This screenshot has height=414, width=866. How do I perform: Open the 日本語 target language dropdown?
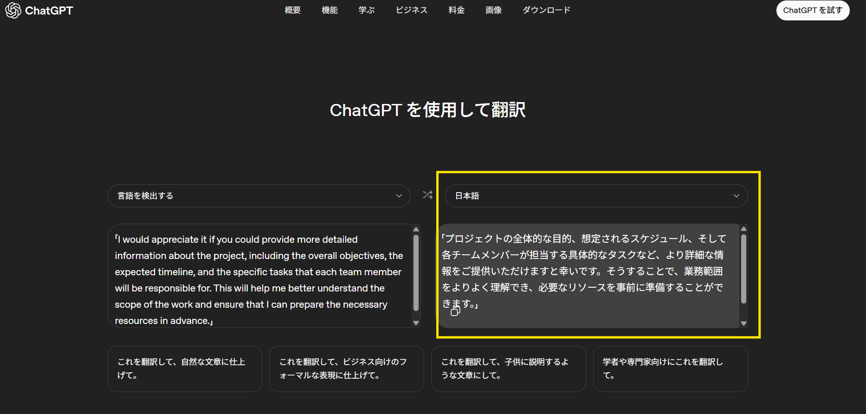click(x=596, y=196)
